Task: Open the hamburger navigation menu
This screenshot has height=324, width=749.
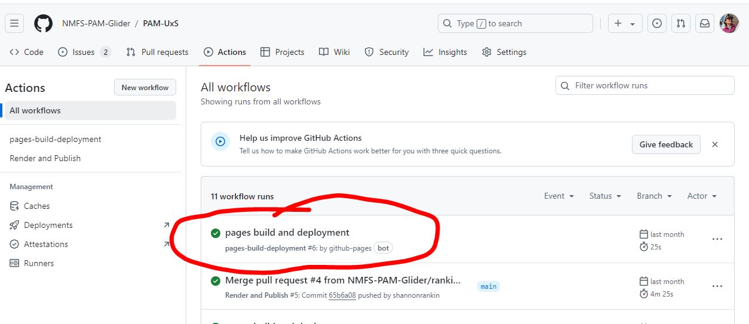Action: pyautogui.click(x=14, y=23)
